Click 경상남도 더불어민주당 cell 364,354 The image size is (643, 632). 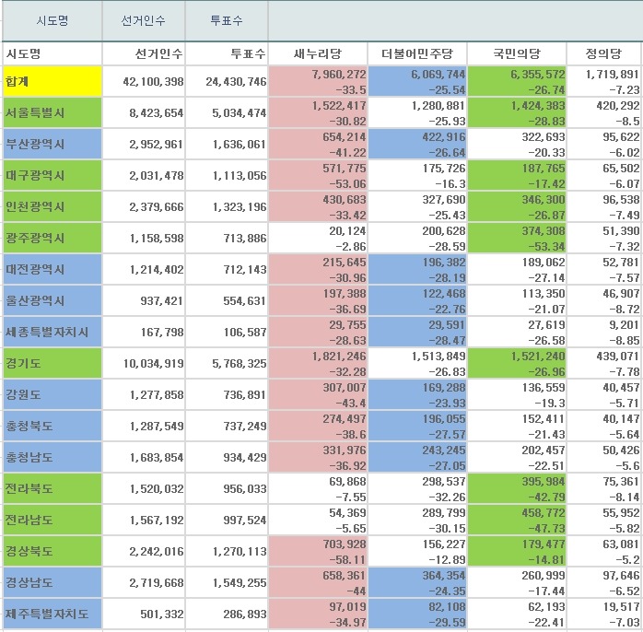tap(417, 582)
